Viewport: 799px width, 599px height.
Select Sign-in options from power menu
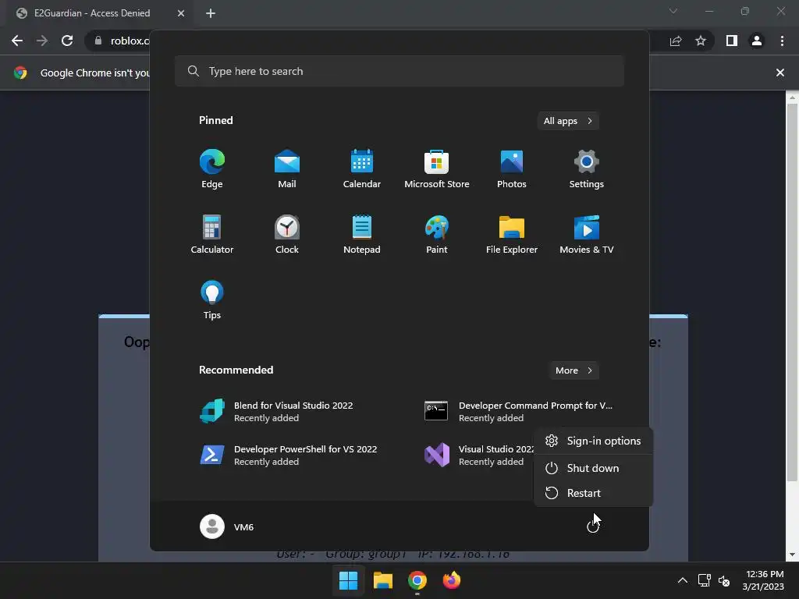point(593,441)
